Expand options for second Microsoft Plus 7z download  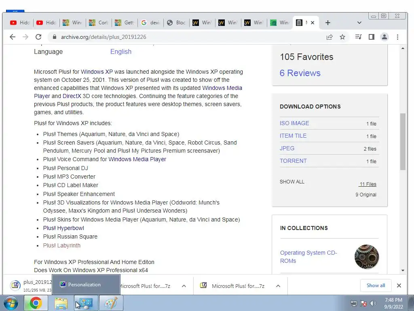point(184,286)
